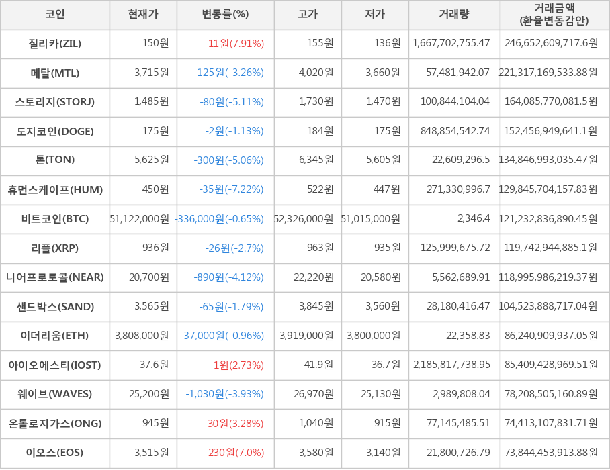
Task: Open the 이더리움(ETH) coin entry
Action: 55,336
